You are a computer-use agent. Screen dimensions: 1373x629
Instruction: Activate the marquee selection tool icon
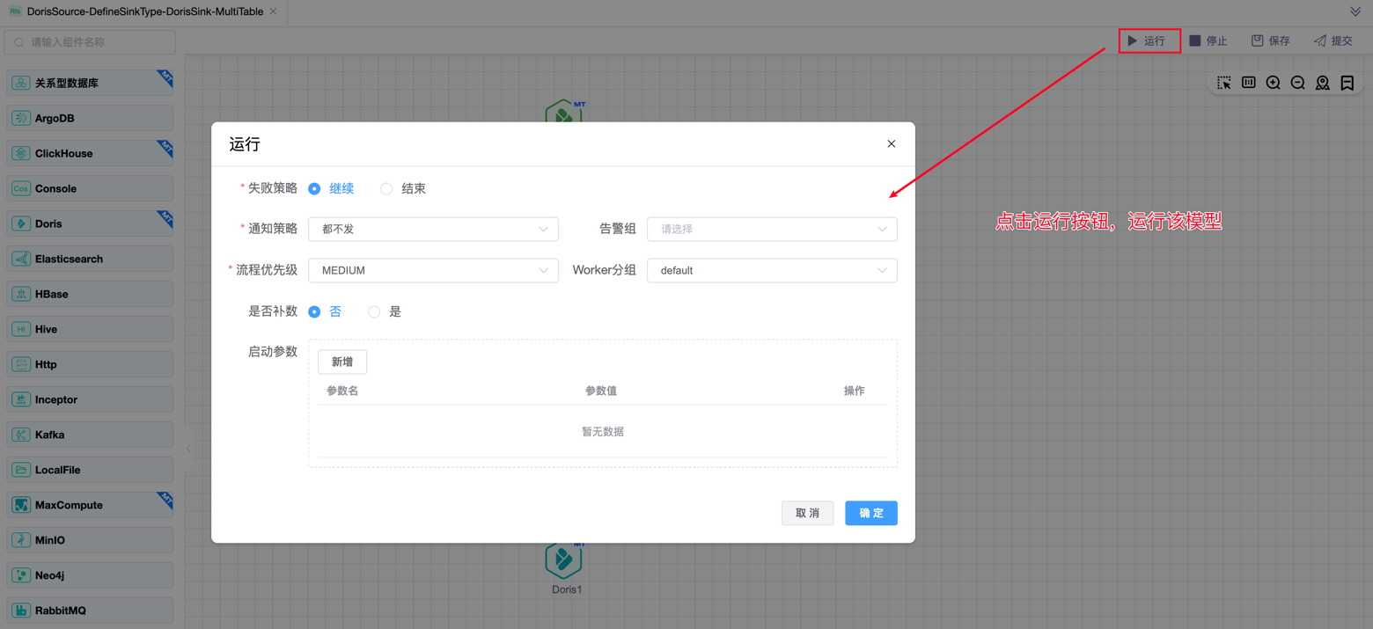(x=1224, y=83)
